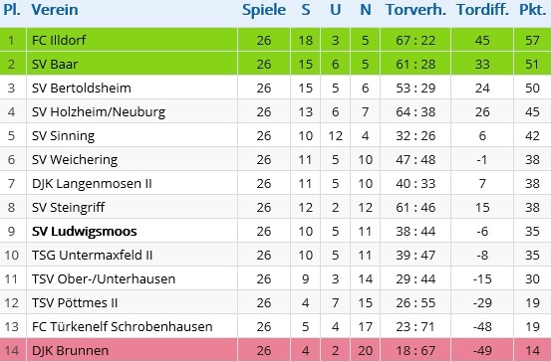
Task: Click TSG Untermaxfeld II team name
Action: [92, 255]
